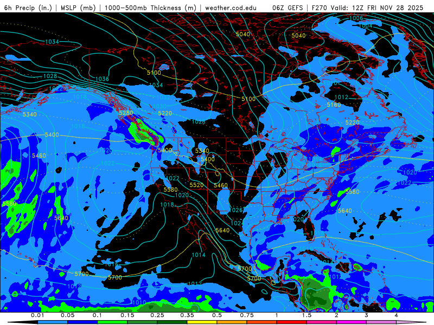Click the 1006 pressure label near top right
Image resolution: width=434 pixels, height=325 pixels.
(x=356, y=18)
